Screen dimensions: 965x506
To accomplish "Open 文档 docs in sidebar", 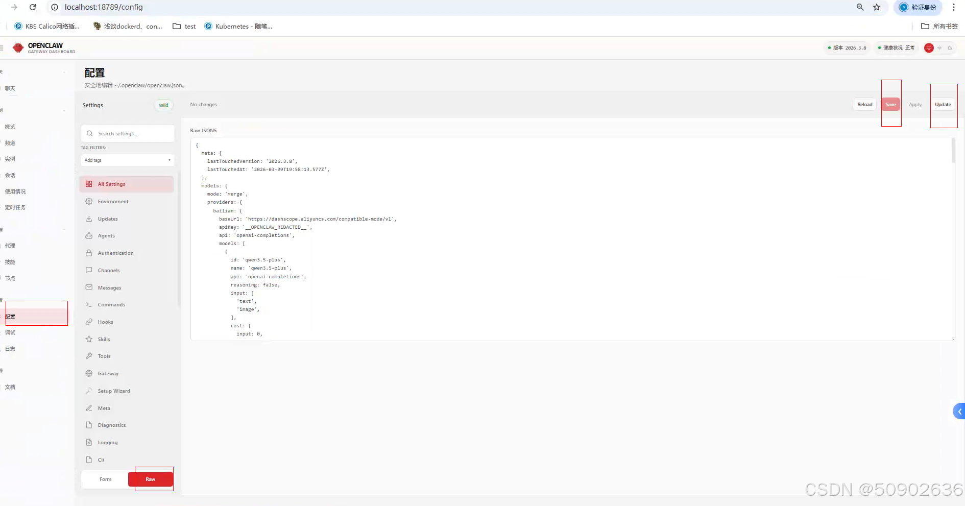I will tap(10, 387).
